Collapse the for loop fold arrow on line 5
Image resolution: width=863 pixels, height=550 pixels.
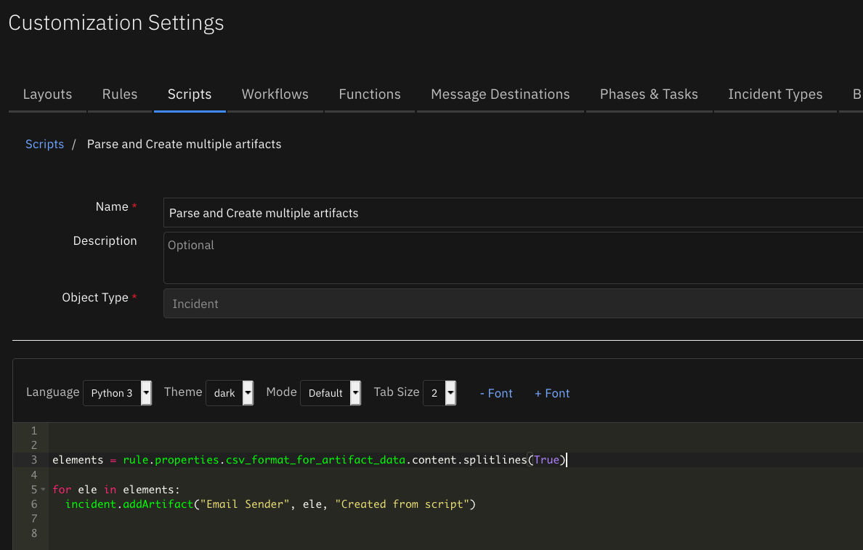click(44, 489)
